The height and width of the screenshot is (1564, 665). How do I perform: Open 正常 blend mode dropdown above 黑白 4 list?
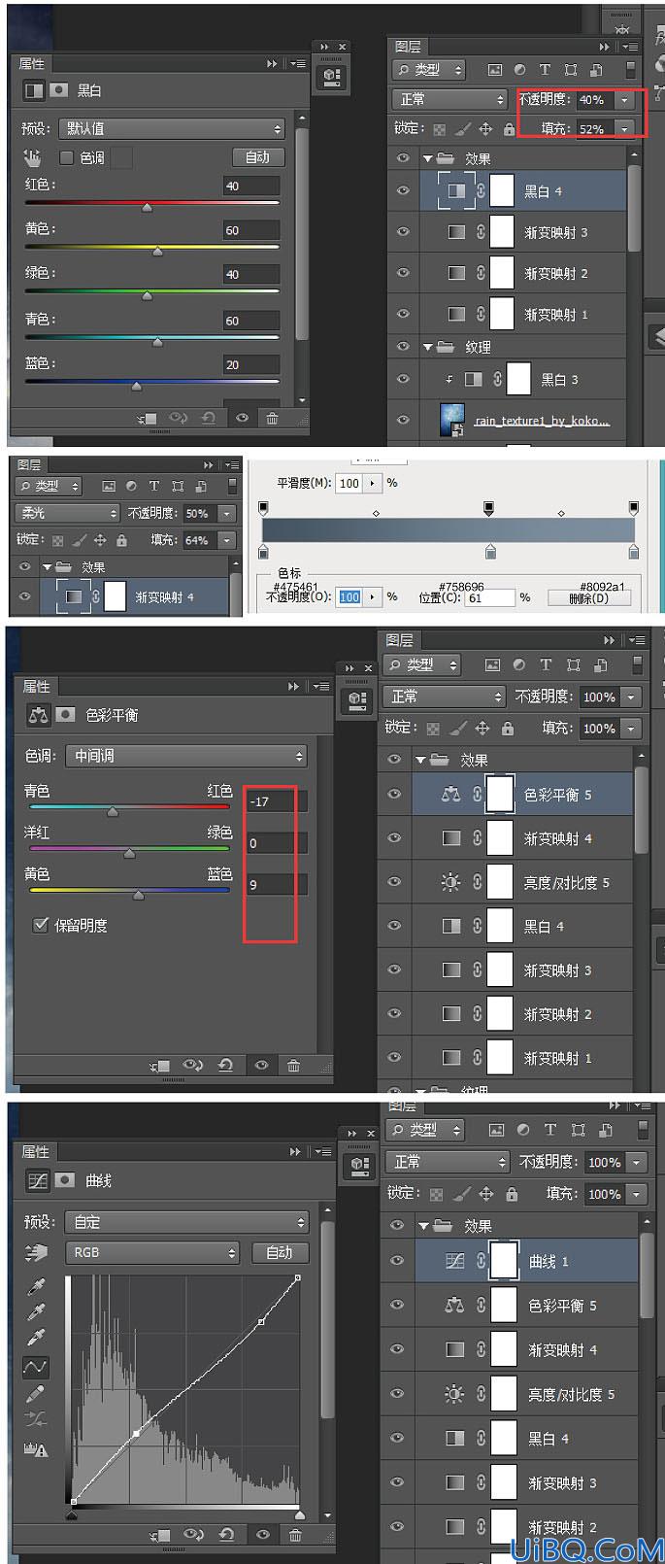pyautogui.click(x=449, y=99)
